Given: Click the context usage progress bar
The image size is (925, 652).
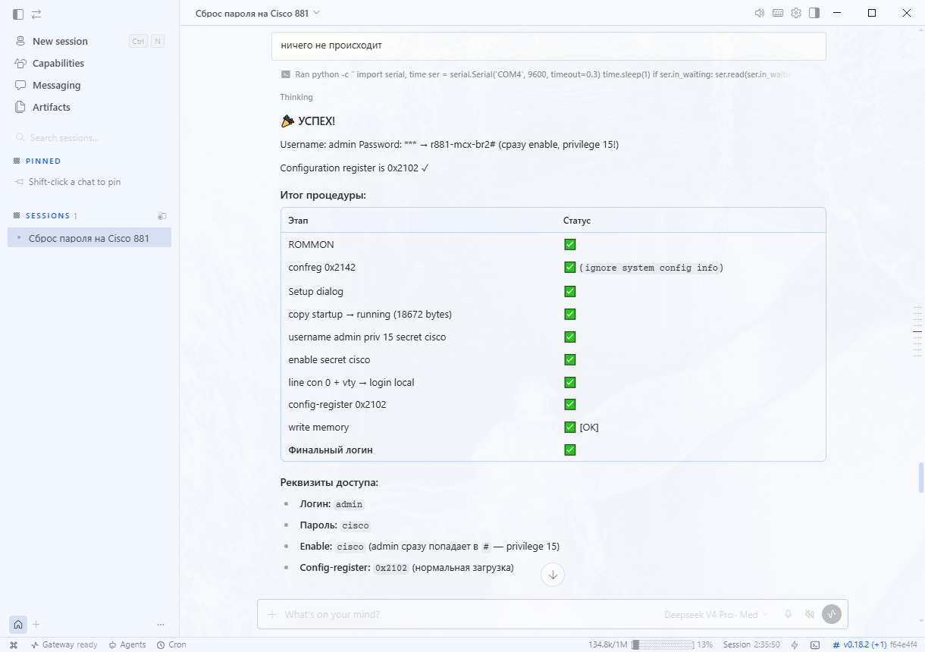Looking at the screenshot, I should [x=663, y=644].
